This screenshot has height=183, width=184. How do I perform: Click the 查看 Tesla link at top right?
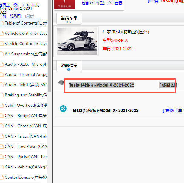pos(166,1)
